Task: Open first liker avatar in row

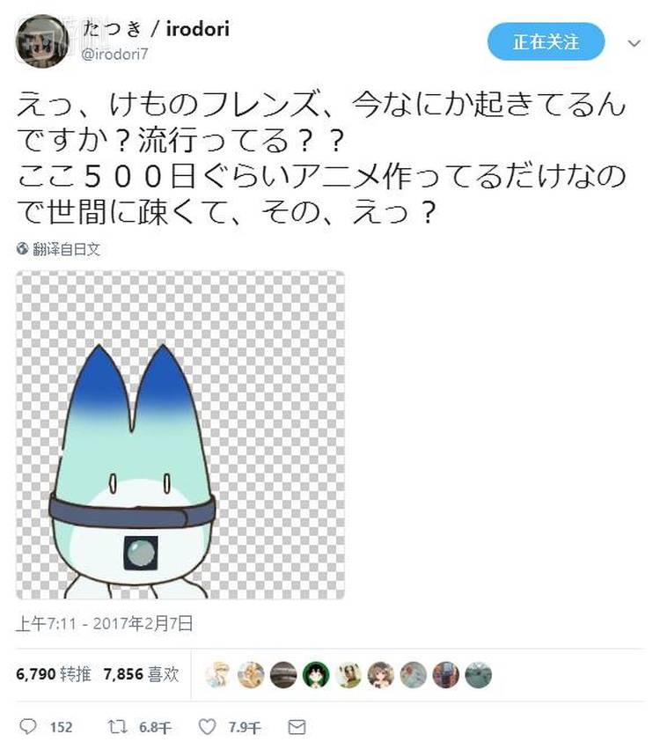Action: (x=217, y=674)
